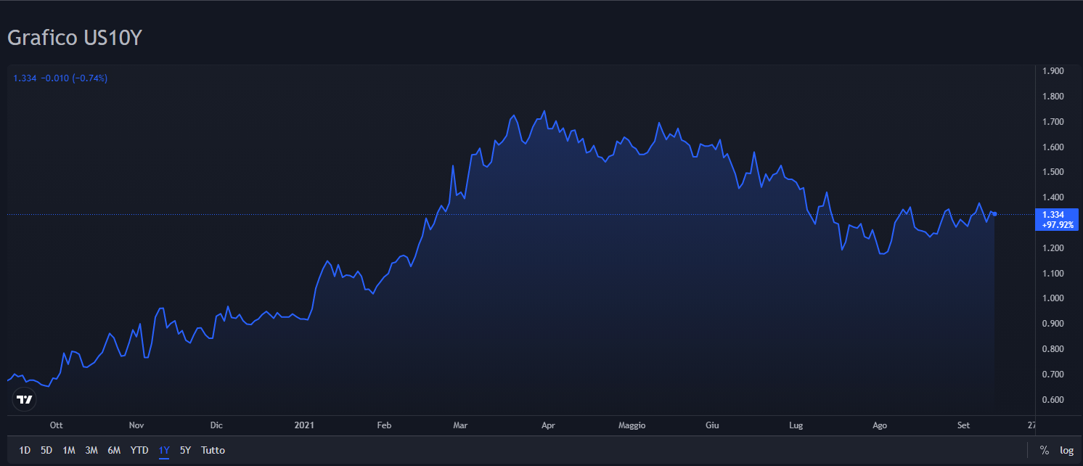This screenshot has height=466, width=1083.
Task: Toggle the log scale
Action: tap(1066, 450)
